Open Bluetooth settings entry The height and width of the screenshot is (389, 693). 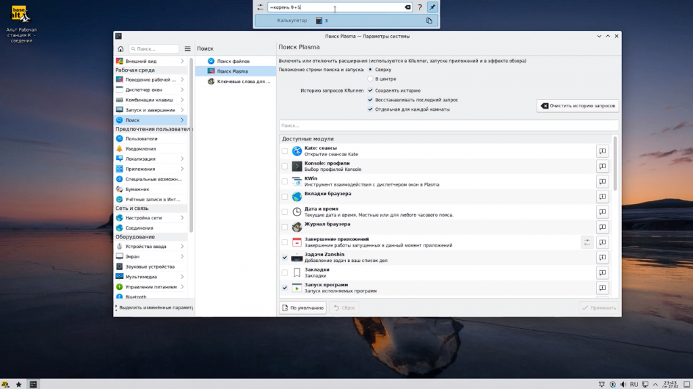tap(151, 296)
